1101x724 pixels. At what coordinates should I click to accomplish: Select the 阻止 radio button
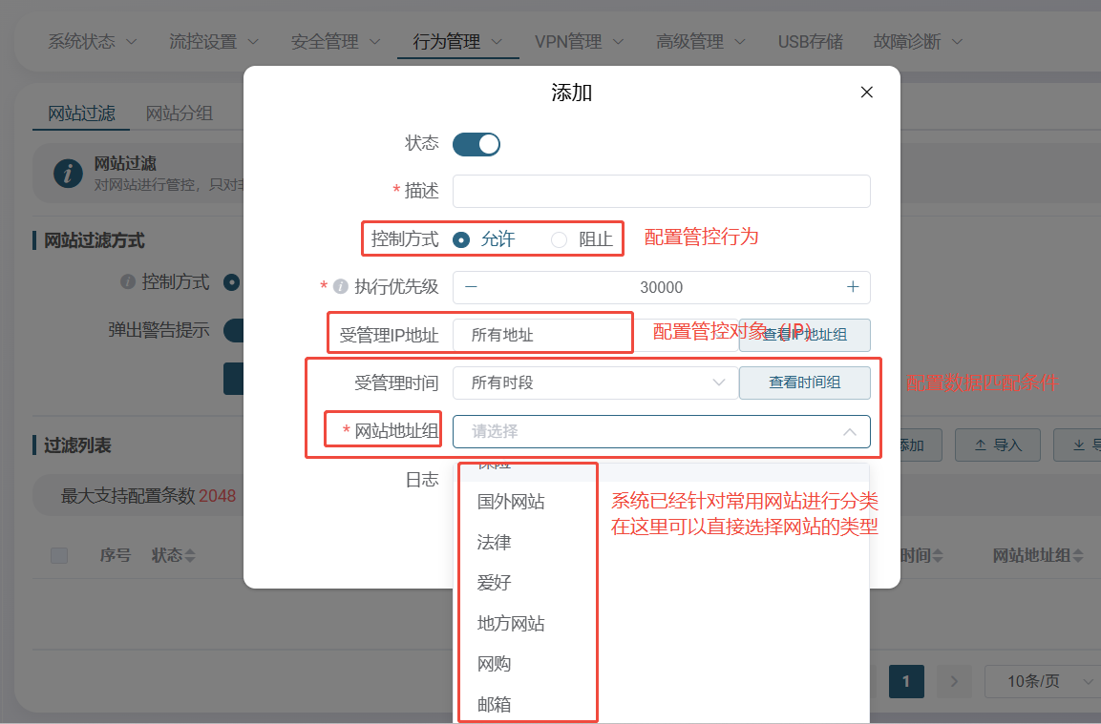[x=560, y=240]
